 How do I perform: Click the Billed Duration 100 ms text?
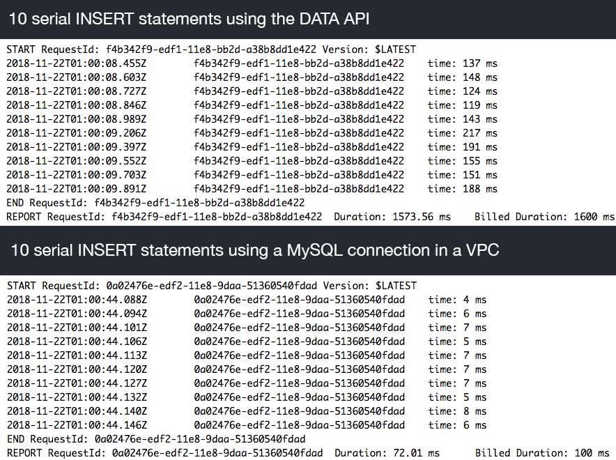click(542, 453)
